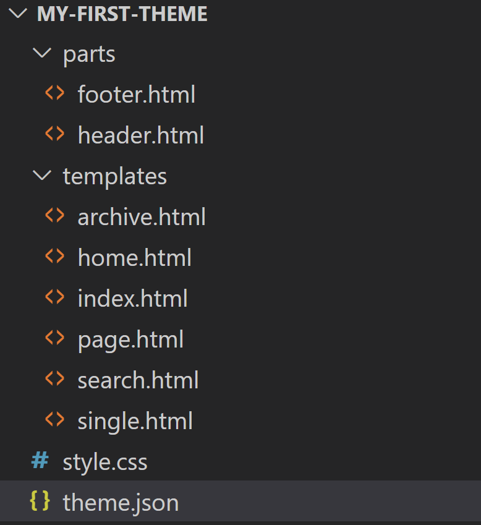Click the CSS hash icon beside style.css
Screen dimensions: 481x525
[40, 460]
